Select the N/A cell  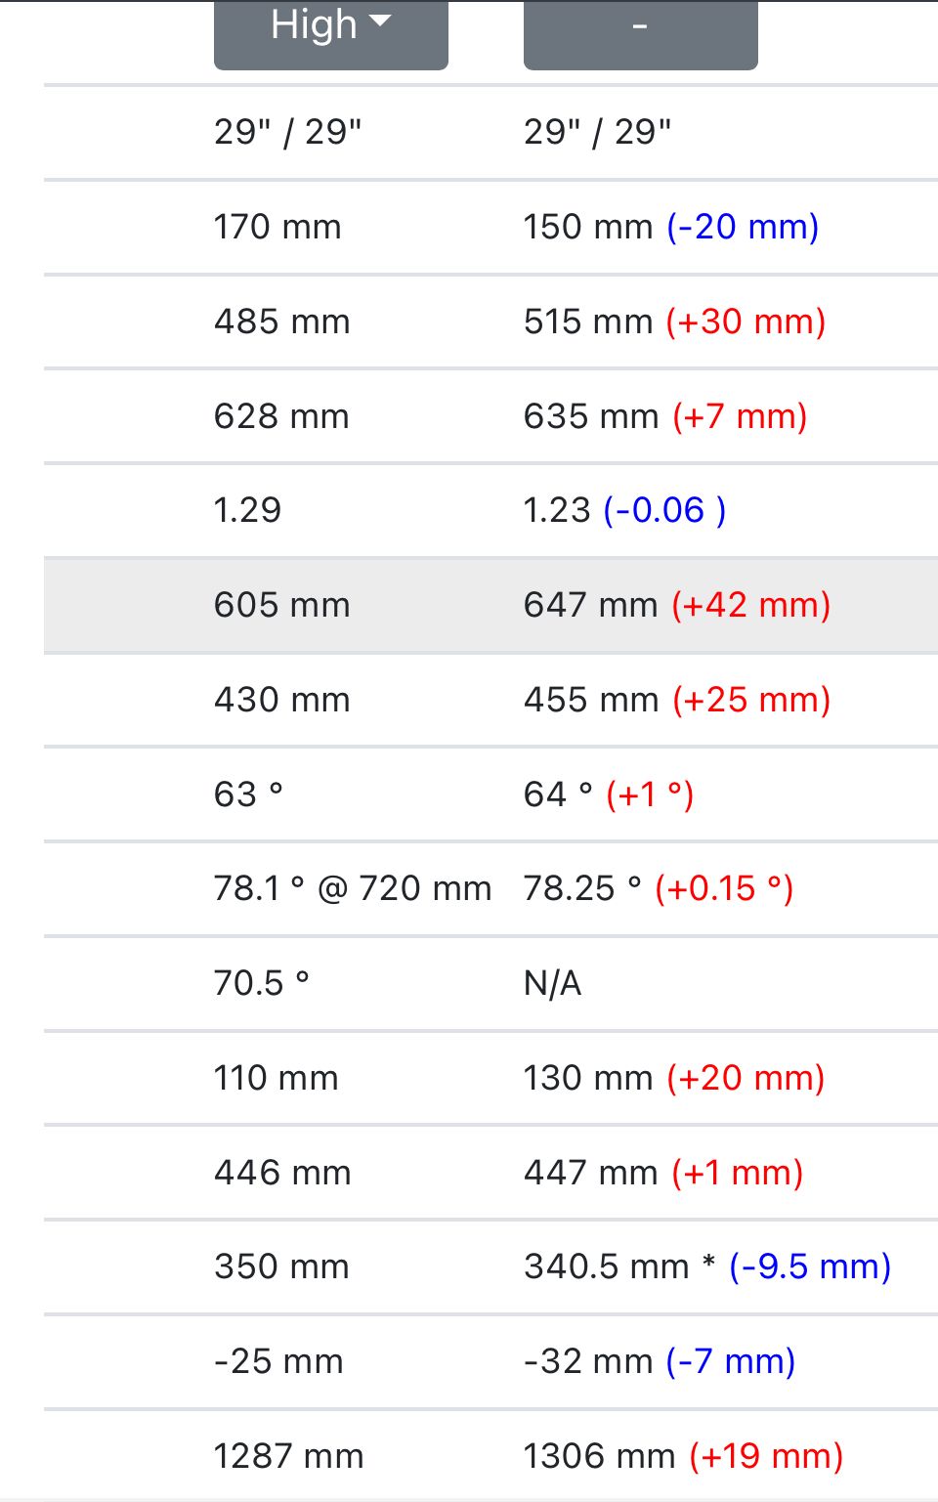click(552, 983)
